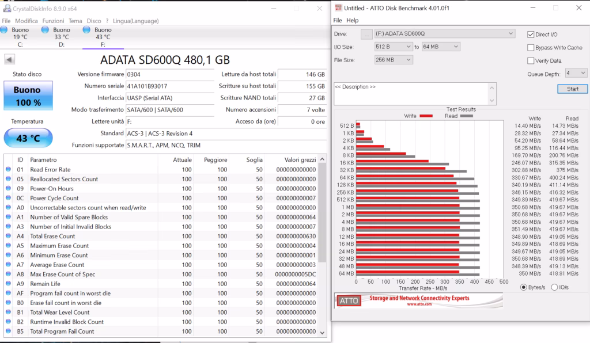The height and width of the screenshot is (343, 590).
Task: Click the browse drive '...' button in ATTO
Action: point(367,34)
